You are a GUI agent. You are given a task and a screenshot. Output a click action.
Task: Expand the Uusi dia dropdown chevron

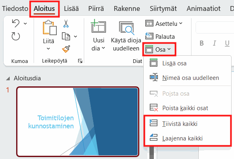click(103, 48)
